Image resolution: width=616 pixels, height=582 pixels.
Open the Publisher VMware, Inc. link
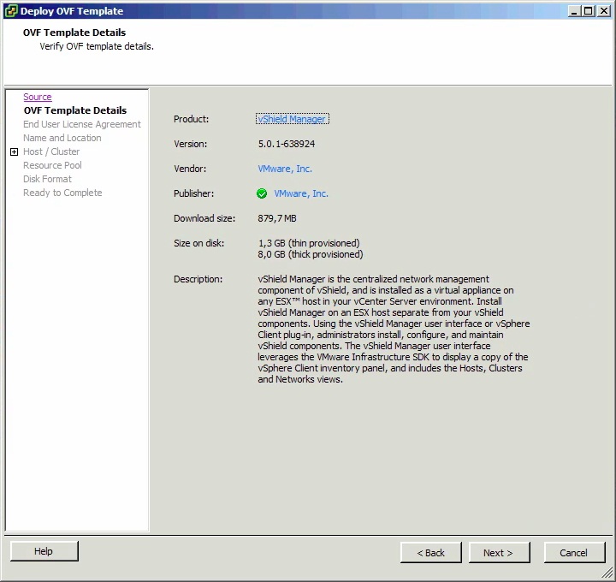[301, 193]
